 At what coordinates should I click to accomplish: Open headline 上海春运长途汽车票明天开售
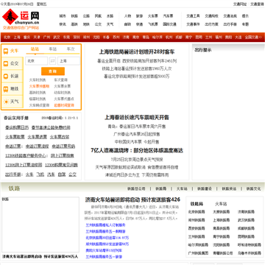tap(137, 117)
